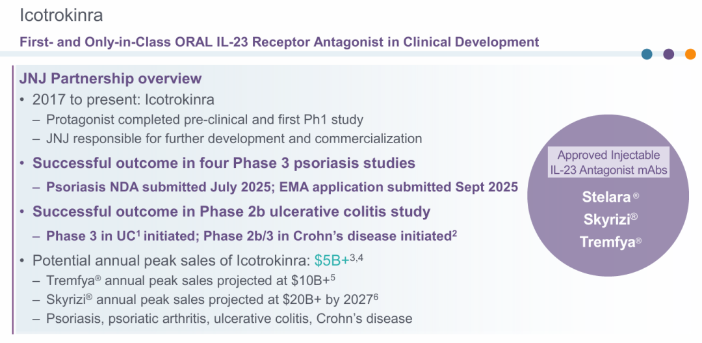The height and width of the screenshot is (343, 702).
Task: Select the "2017 to present: Icotrokinra" bullet
Action: click(123, 100)
